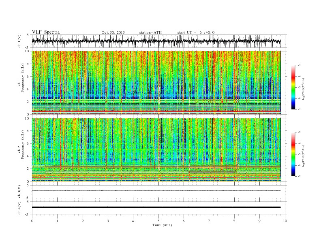Click the ch.1 frequency spectrogram panel
Viewport: 321px width, 248px height.
pyautogui.click(x=156, y=83)
